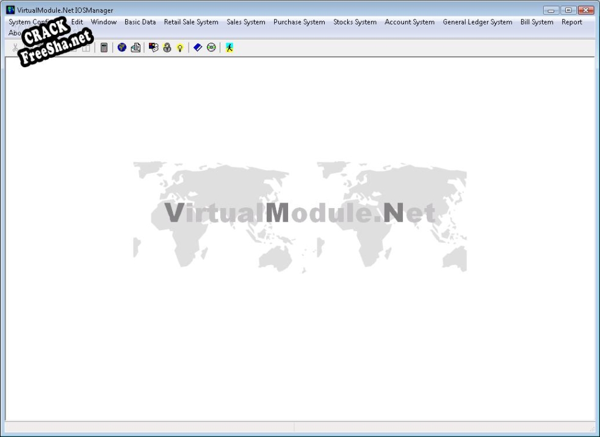This screenshot has width=600, height=437.
Task: Open the Sales System menu
Action: click(246, 22)
